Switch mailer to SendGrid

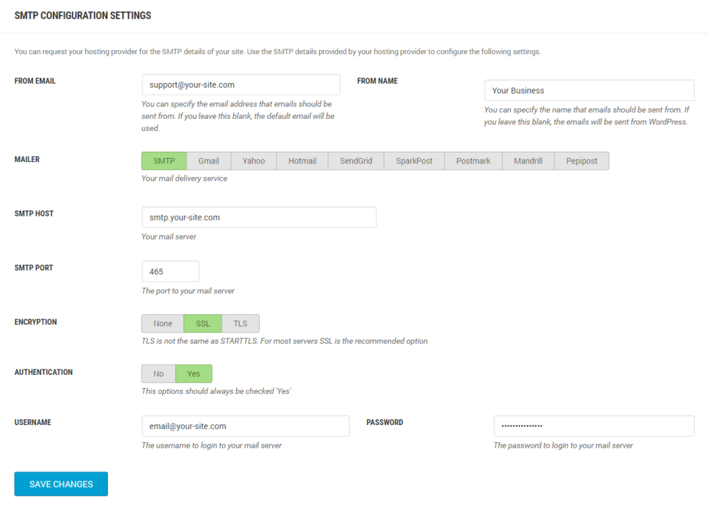click(356, 161)
